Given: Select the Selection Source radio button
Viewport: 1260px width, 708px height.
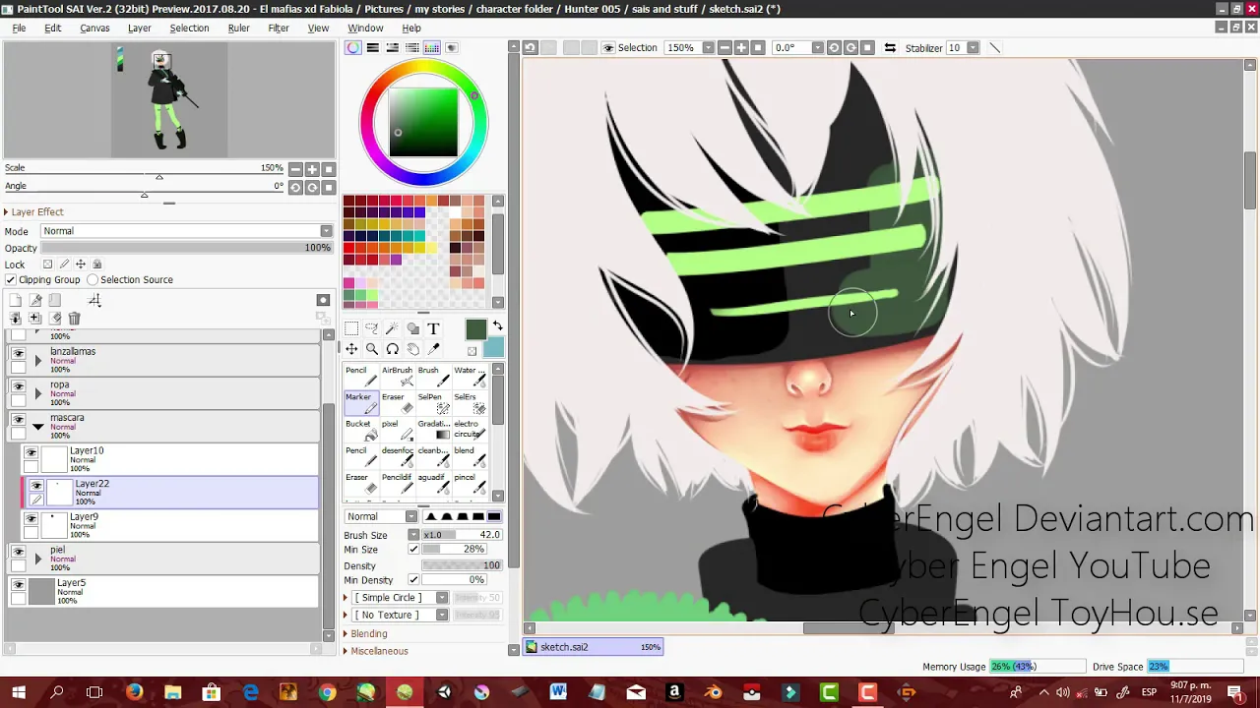Looking at the screenshot, I should pyautogui.click(x=93, y=280).
